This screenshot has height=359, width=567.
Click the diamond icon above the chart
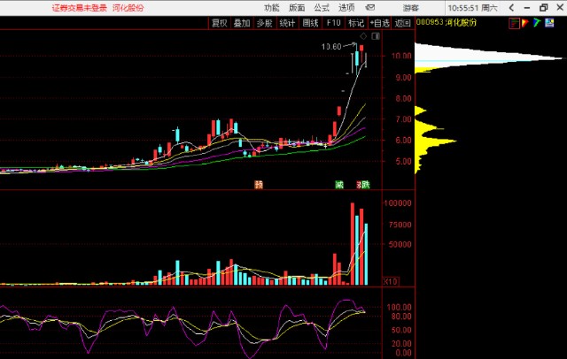(x=363, y=36)
